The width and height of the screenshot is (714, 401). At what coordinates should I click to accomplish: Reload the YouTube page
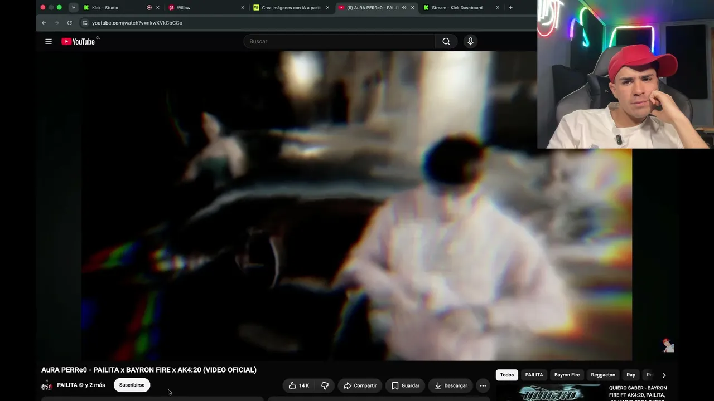[x=69, y=23]
